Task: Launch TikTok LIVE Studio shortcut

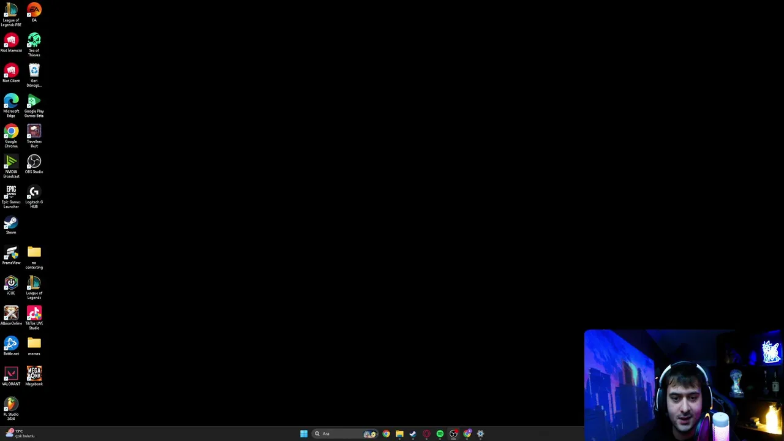Action: tap(34, 318)
